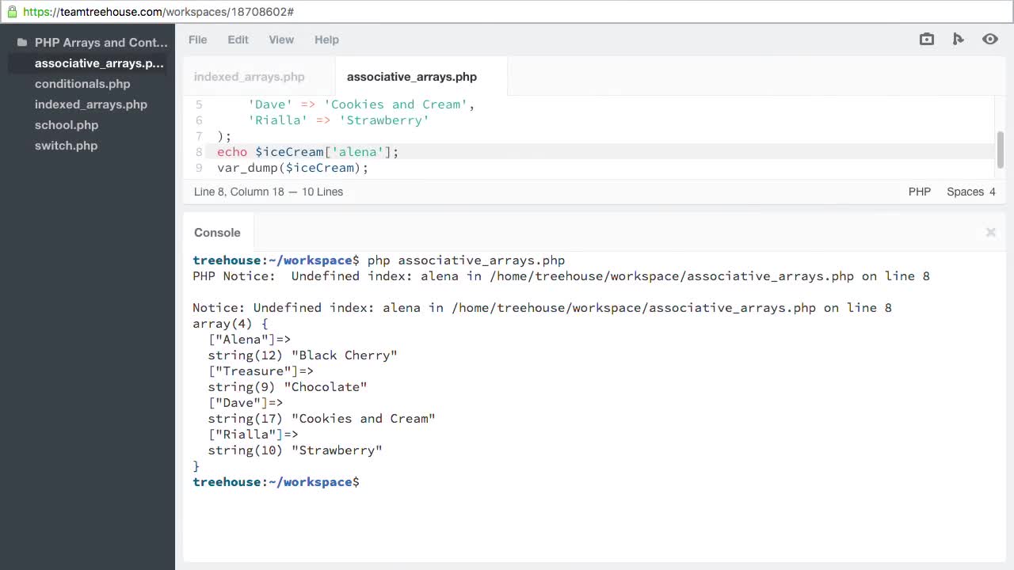This screenshot has height=570, width=1014.
Task: Open school.php in the file tree
Action: [67, 125]
